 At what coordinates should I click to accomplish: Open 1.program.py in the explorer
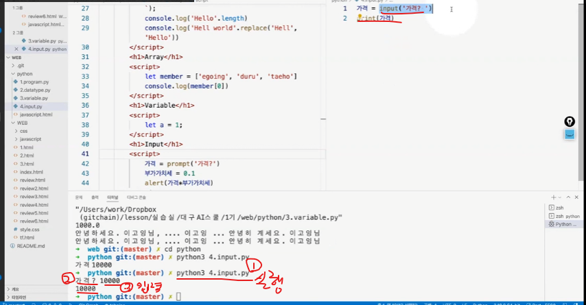[34, 82]
